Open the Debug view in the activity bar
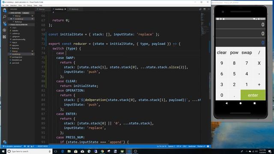Viewport: 274px width, 154px height. (x=5, y=30)
